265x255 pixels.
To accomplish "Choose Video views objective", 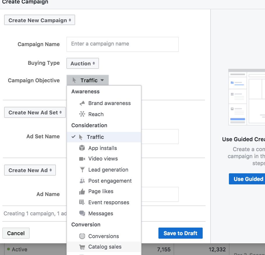I will pos(104,159).
